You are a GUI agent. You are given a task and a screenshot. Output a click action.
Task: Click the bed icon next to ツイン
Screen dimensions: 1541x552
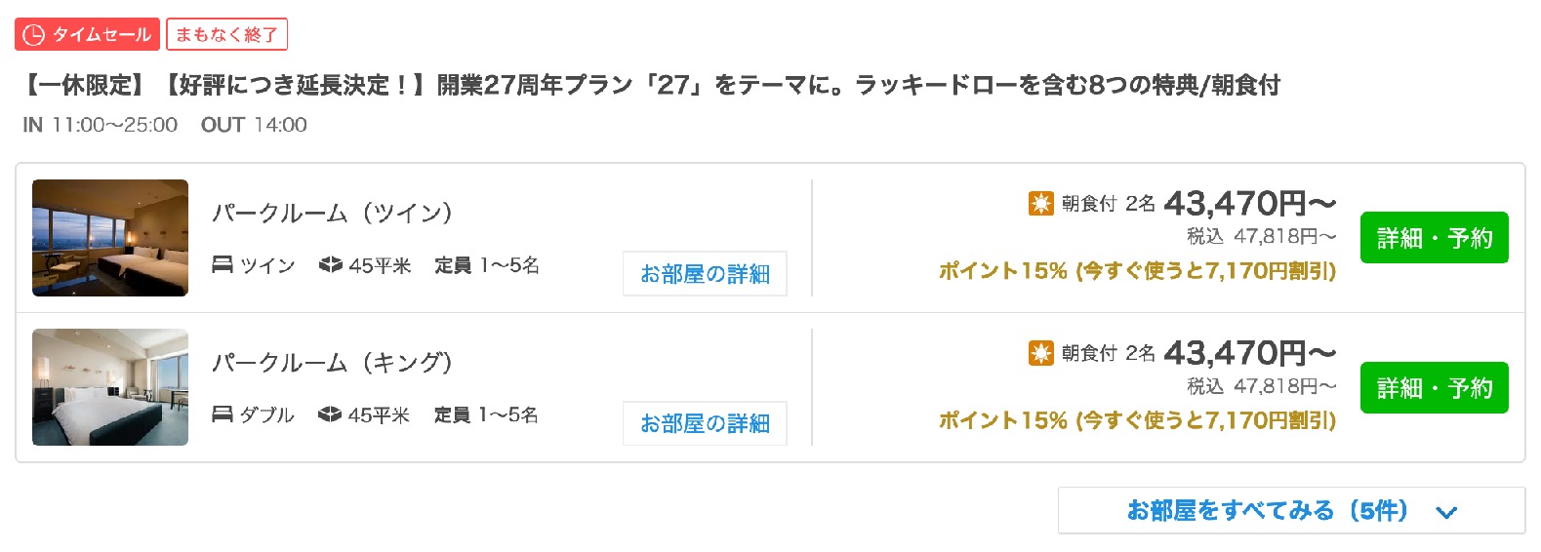223,265
